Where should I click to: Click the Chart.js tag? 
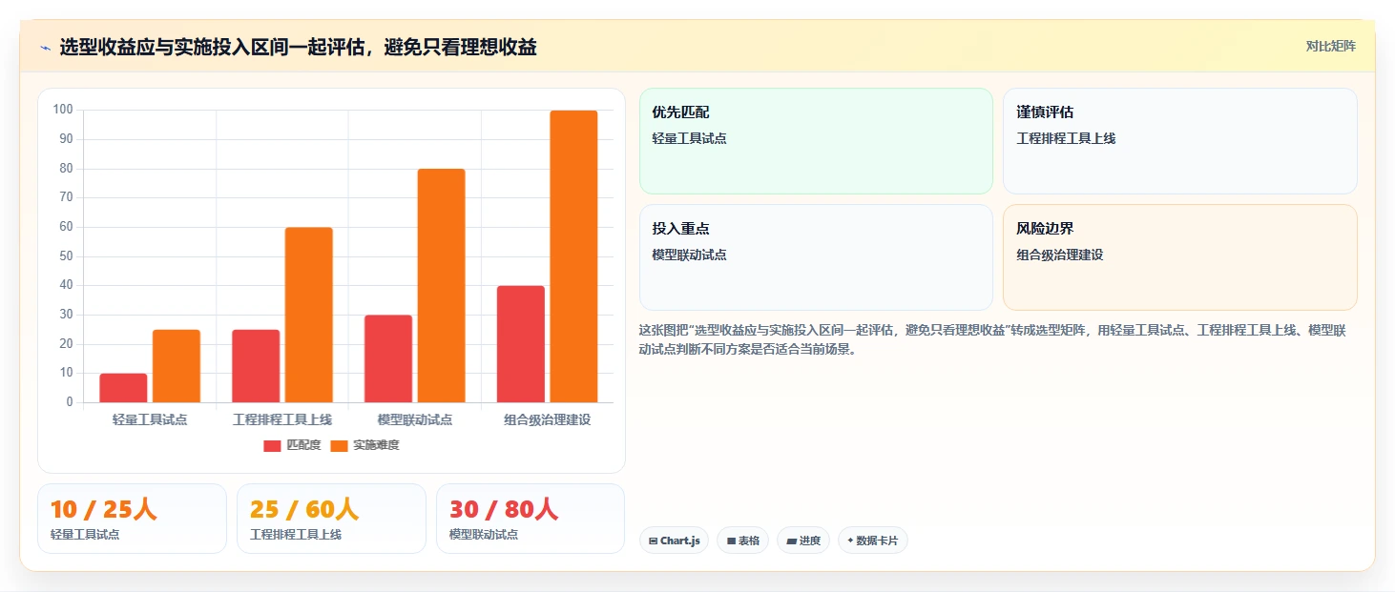[x=674, y=541]
